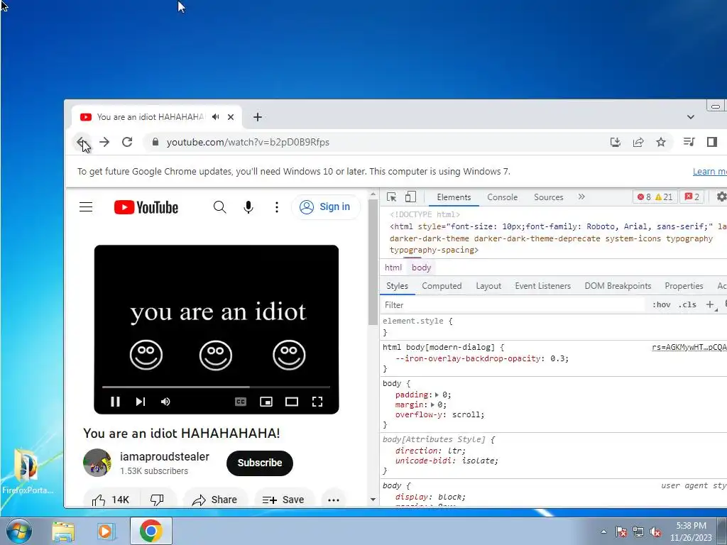727x545 pixels.
Task: Open more actions ellipsis below video
Action: click(334, 500)
